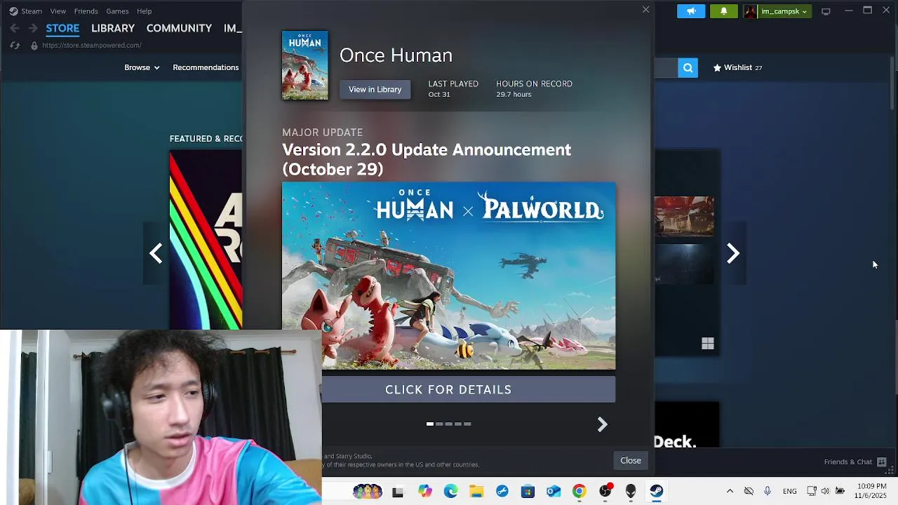Click the store search magnifier button
Image resolution: width=898 pixels, height=505 pixels.
click(688, 67)
